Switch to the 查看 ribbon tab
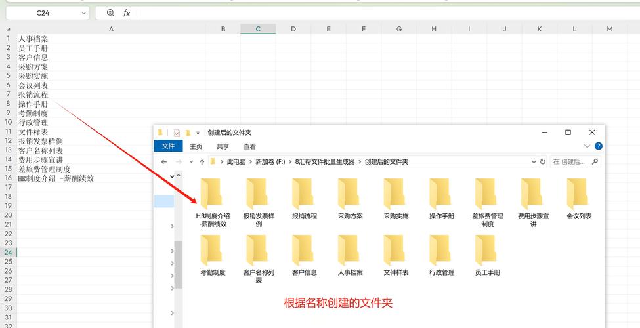 (249, 146)
